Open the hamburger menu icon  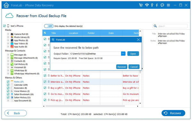168,5
